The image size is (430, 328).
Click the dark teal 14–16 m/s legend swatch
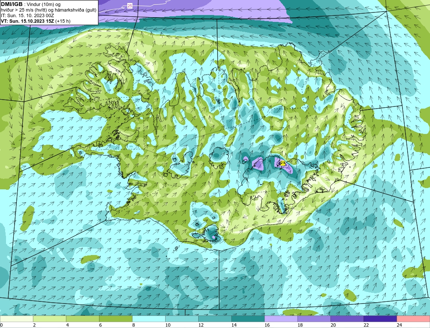(248, 319)
